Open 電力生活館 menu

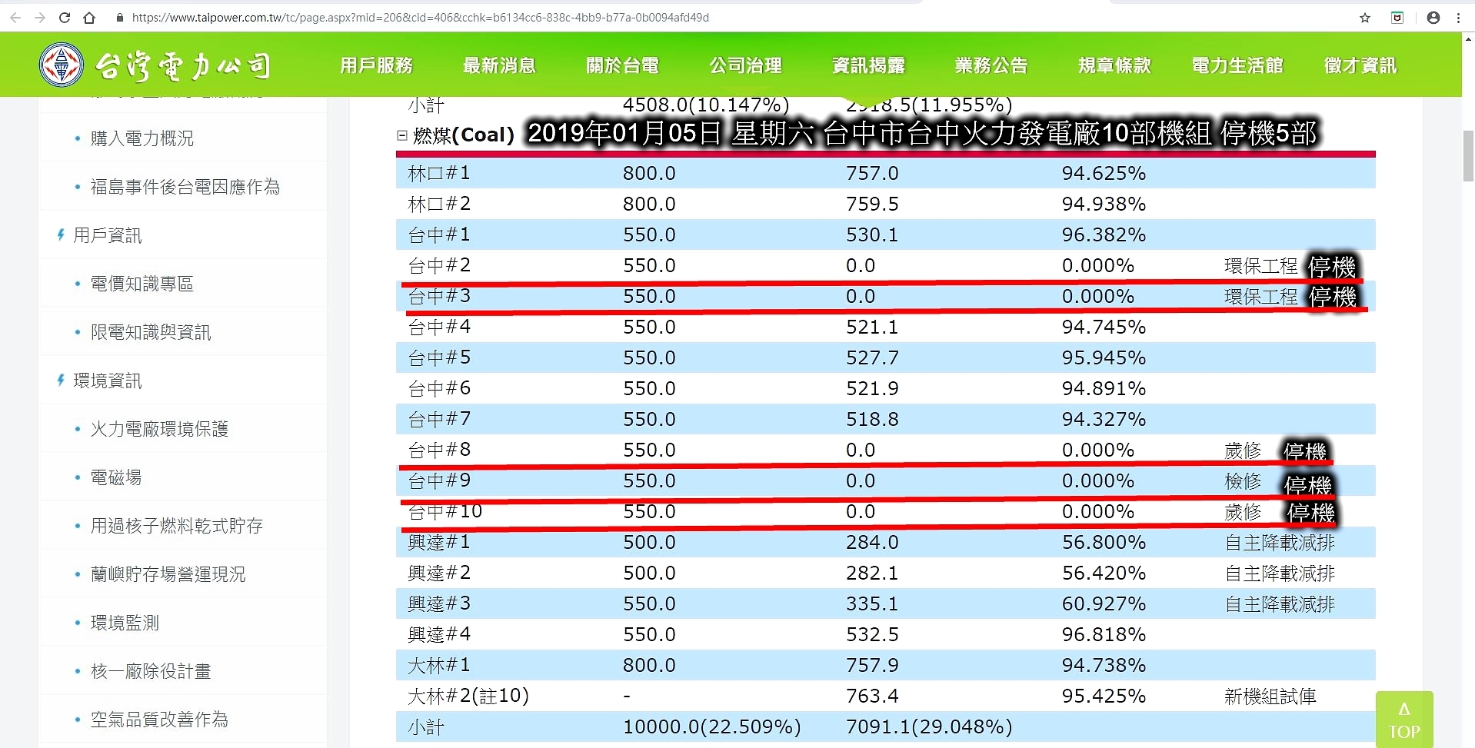(1238, 65)
